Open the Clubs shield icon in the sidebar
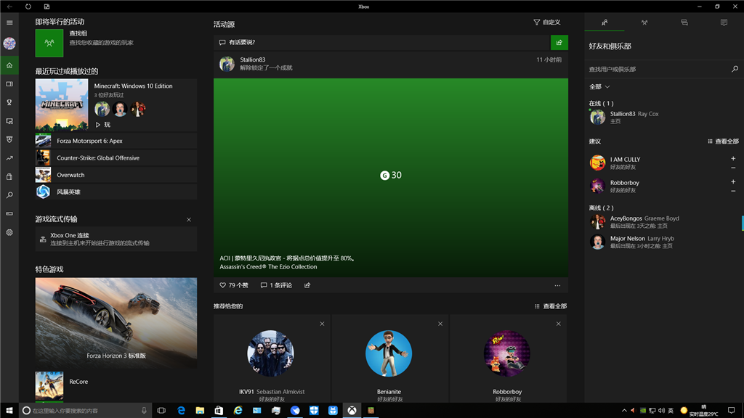This screenshot has height=418, width=744. 9,139
